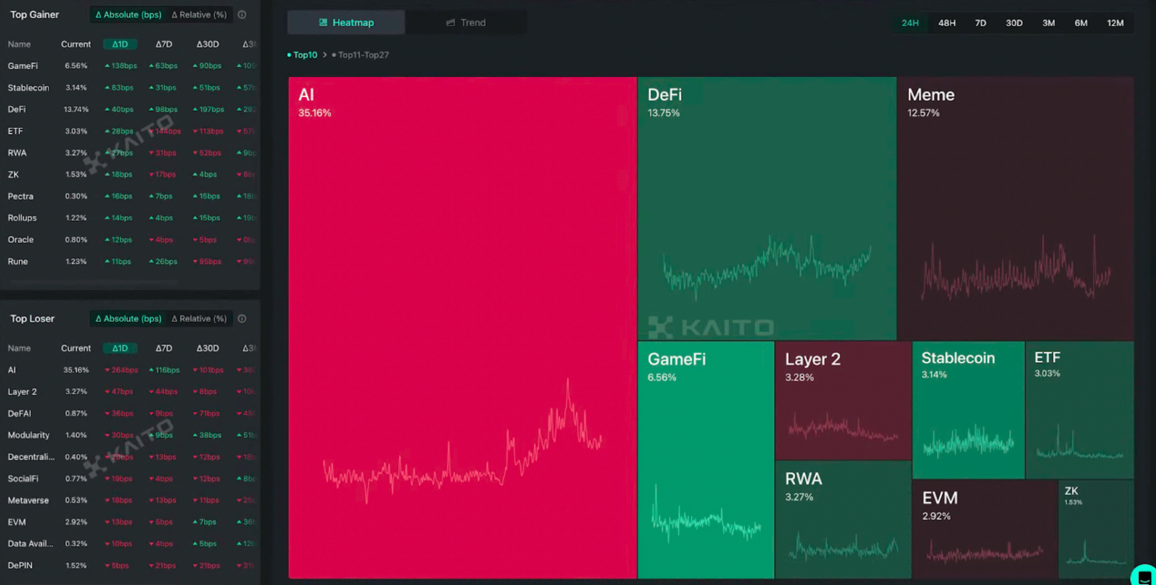Open the EVM heatmap tile
The width and height of the screenshot is (1156, 585).
coord(985,529)
